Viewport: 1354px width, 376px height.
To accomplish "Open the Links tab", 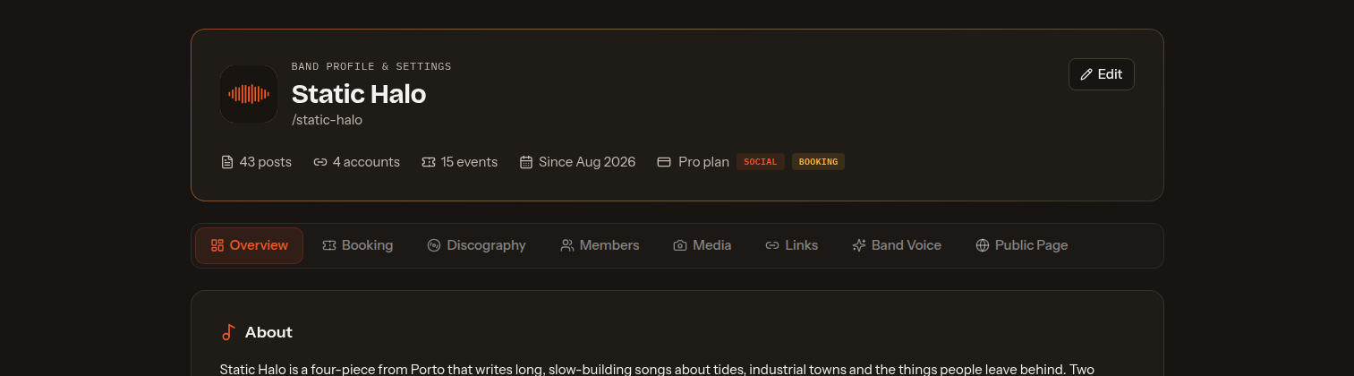I will [792, 245].
